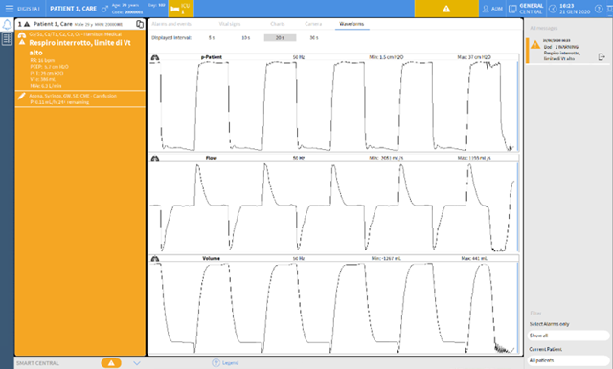Click the copy icon beside patient name

coord(140,24)
